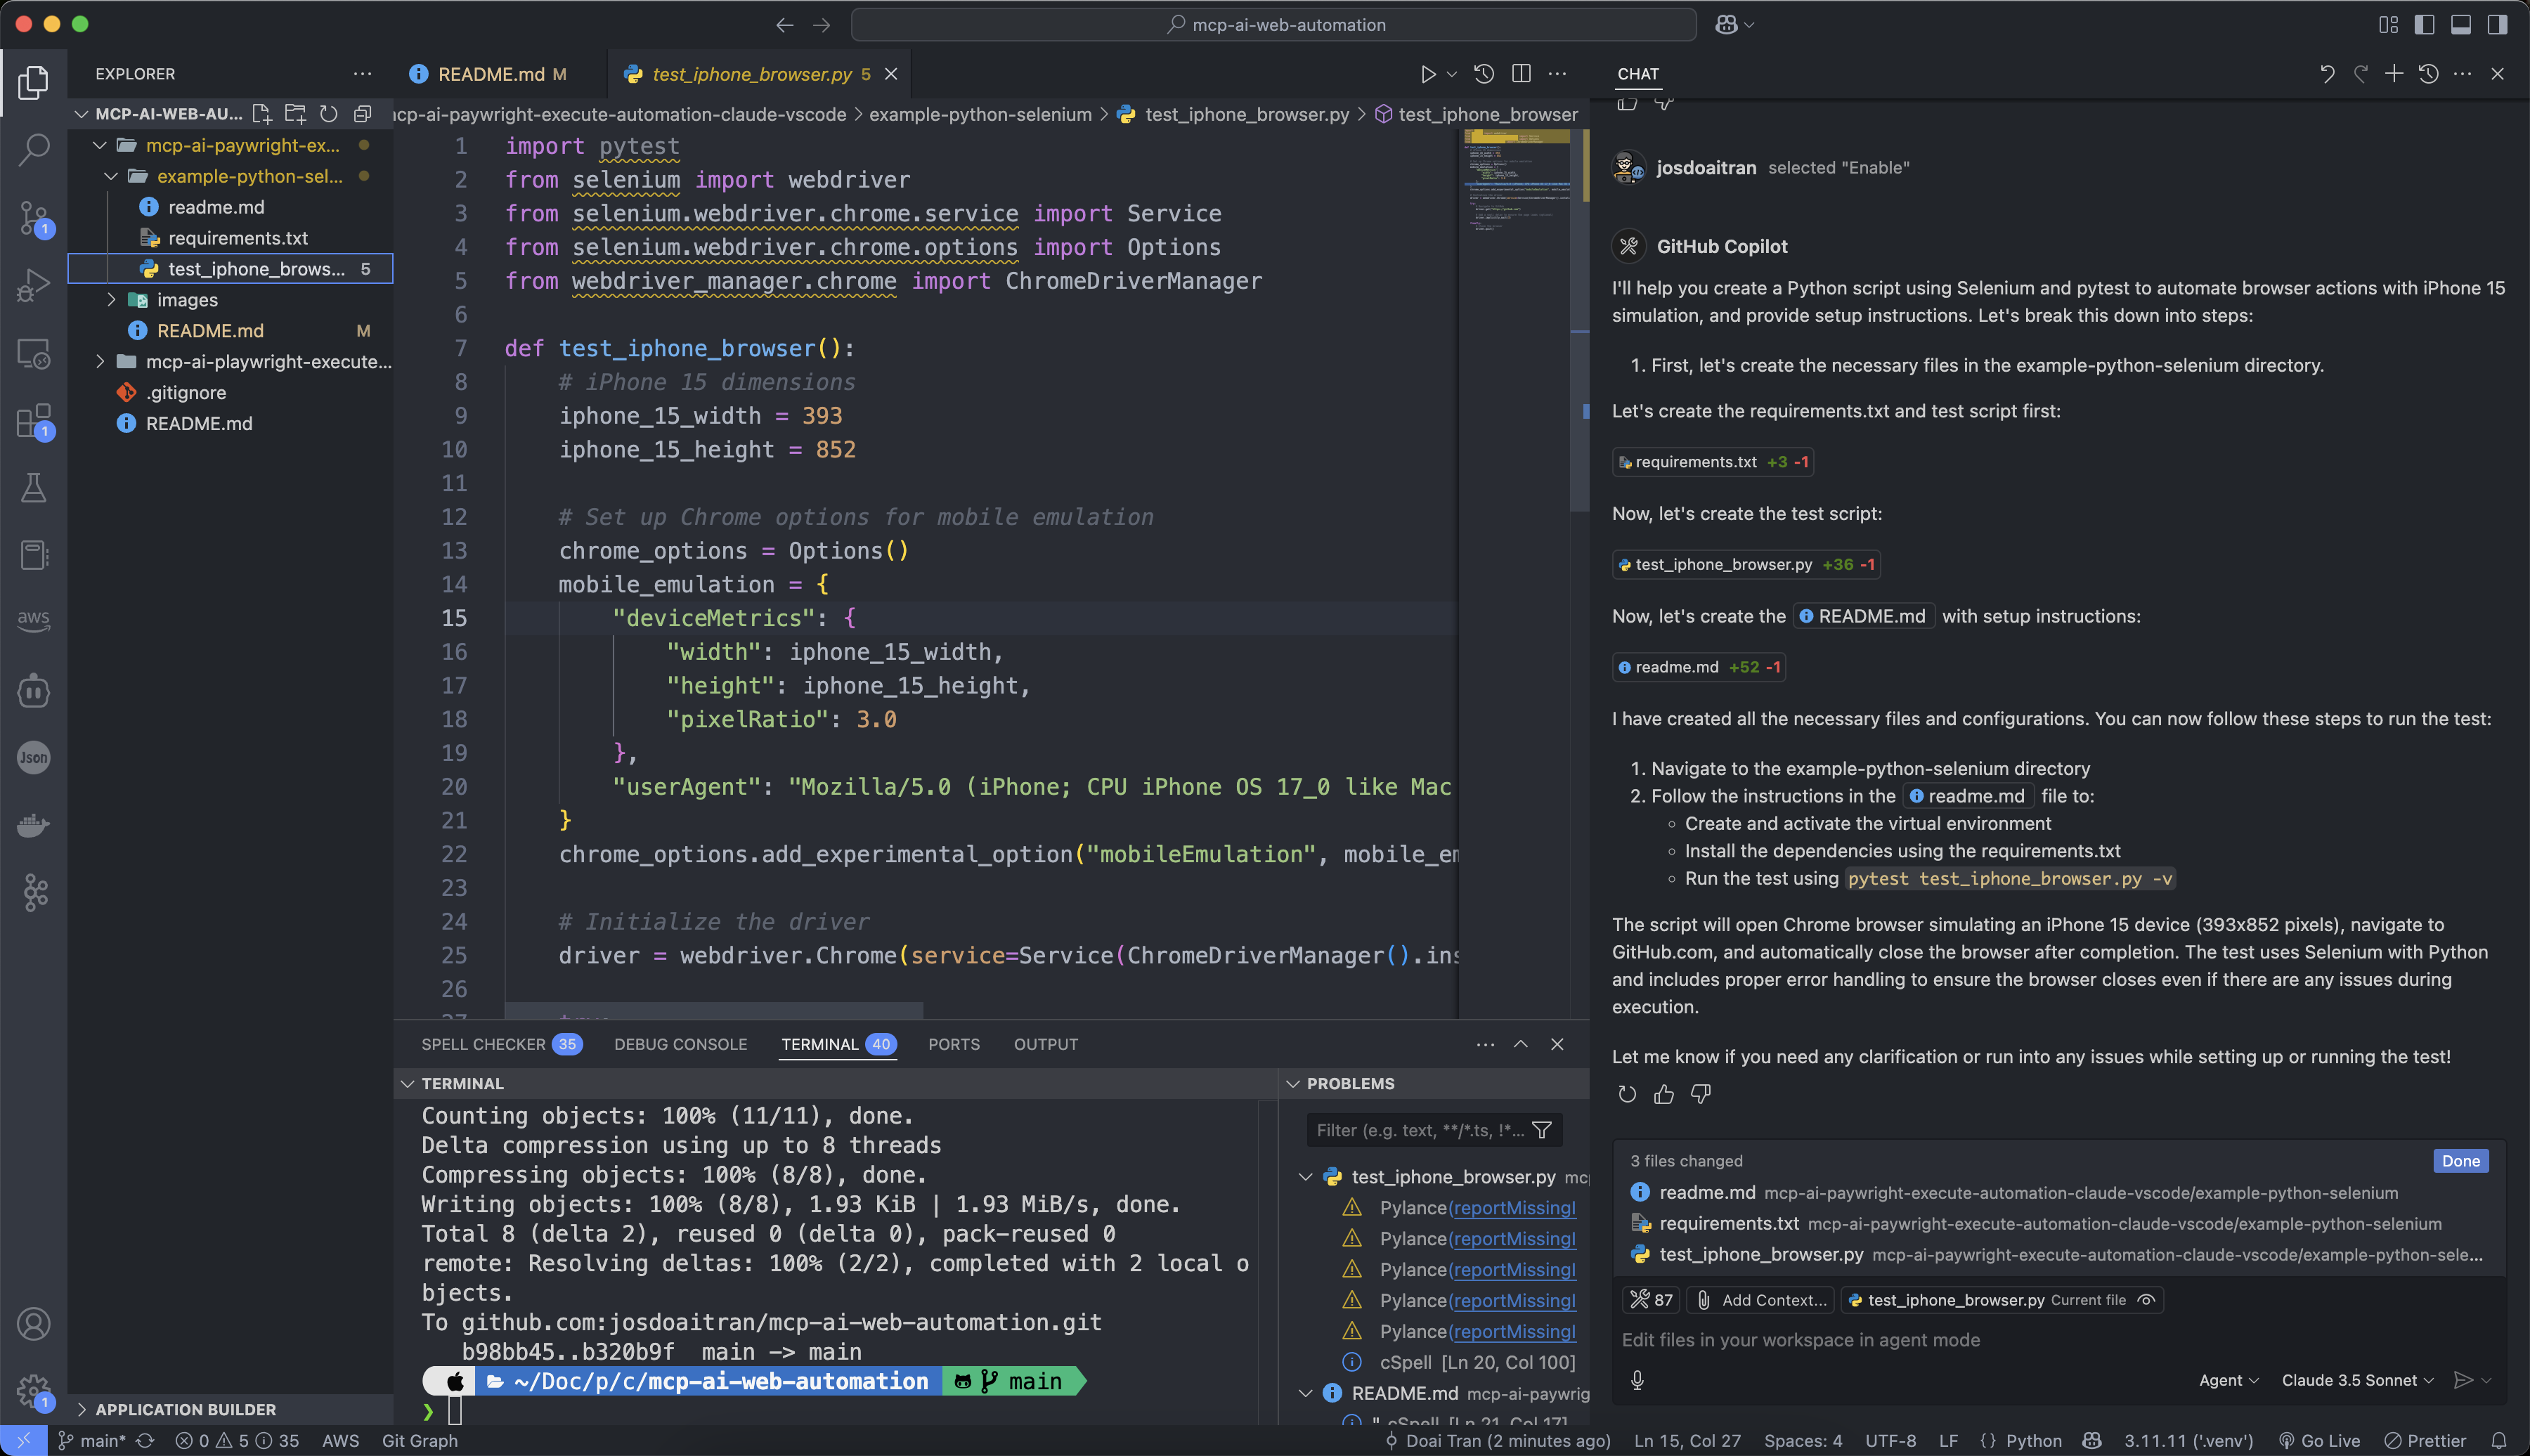Click Go Live in status bar
This screenshot has width=2530, height=1456.
pos(2319,1440)
